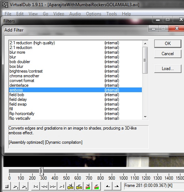
Task: Select the 'brightness/contrast' filter
Action: (x=75, y=71)
